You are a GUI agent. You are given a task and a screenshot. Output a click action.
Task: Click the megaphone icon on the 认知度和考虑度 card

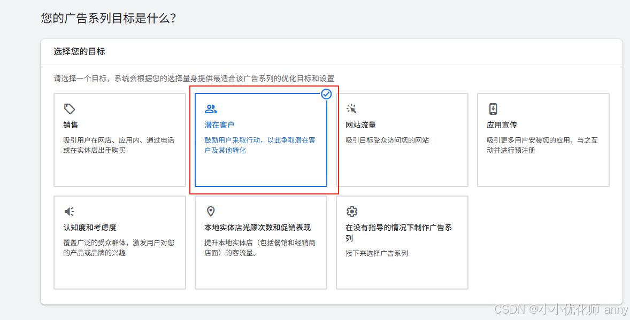(x=70, y=211)
